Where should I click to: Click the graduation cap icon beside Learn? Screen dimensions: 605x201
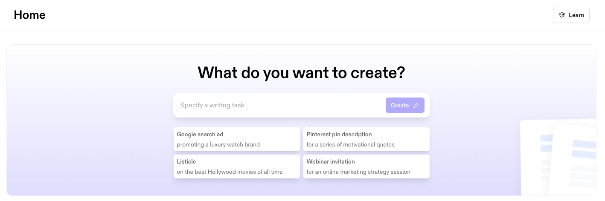click(x=562, y=15)
